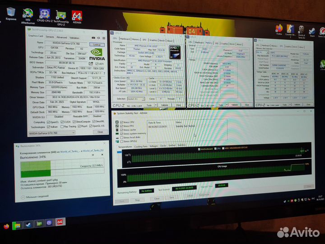Click the Stop button in AIDA64 stability test
Screen dimensions: 325x244
[137, 201]
